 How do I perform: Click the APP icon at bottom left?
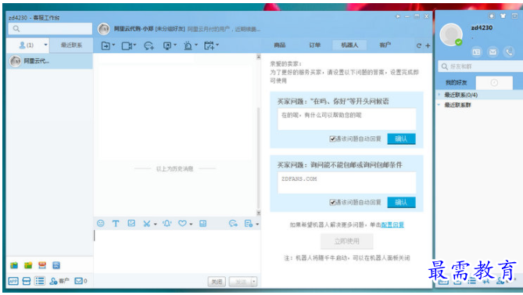point(13,281)
